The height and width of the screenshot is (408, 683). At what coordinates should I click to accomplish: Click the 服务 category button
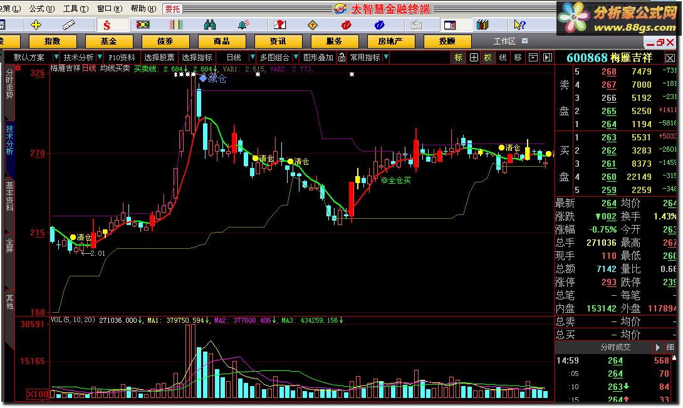coord(335,41)
